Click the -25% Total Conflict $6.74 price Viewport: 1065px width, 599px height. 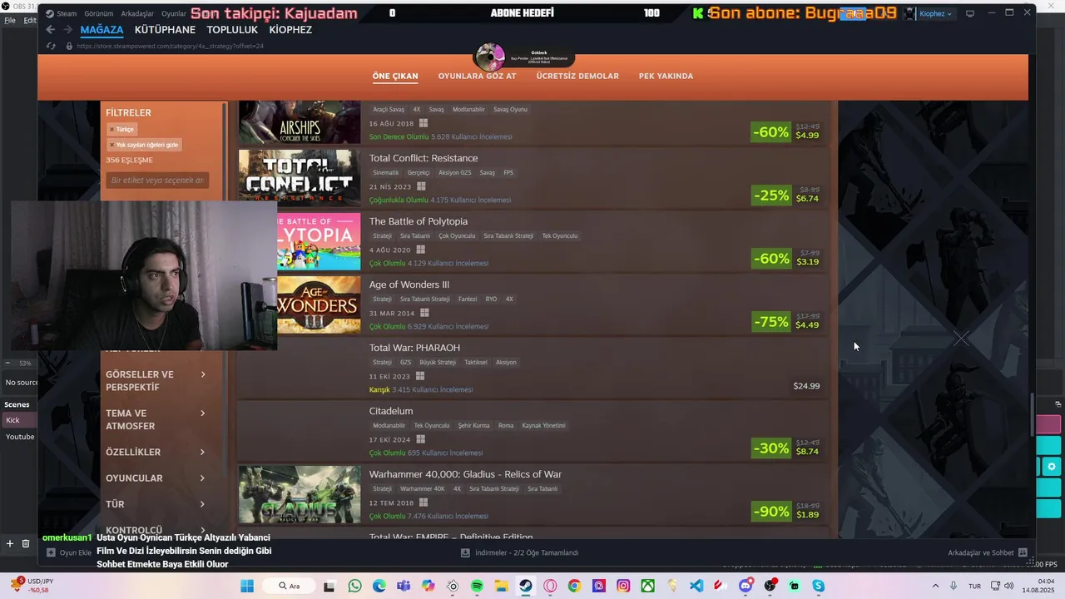click(x=787, y=195)
